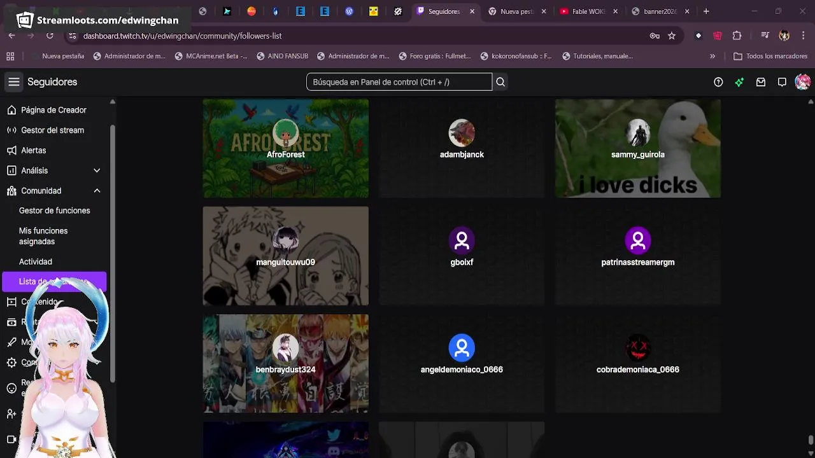The image size is (815, 458).
Task: Collapse the Comunidad section chevron
Action: pyautogui.click(x=97, y=191)
